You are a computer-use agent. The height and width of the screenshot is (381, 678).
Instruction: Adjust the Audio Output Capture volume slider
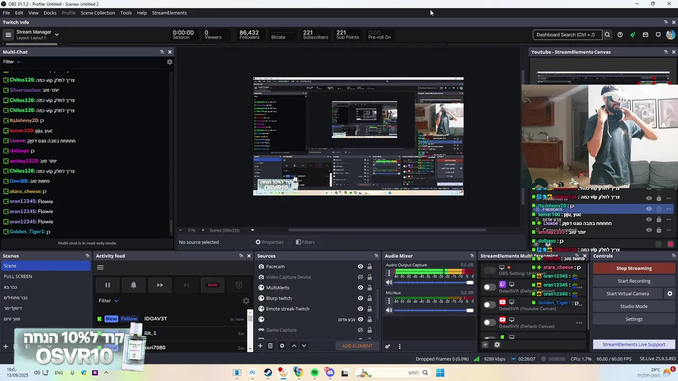tap(433, 283)
